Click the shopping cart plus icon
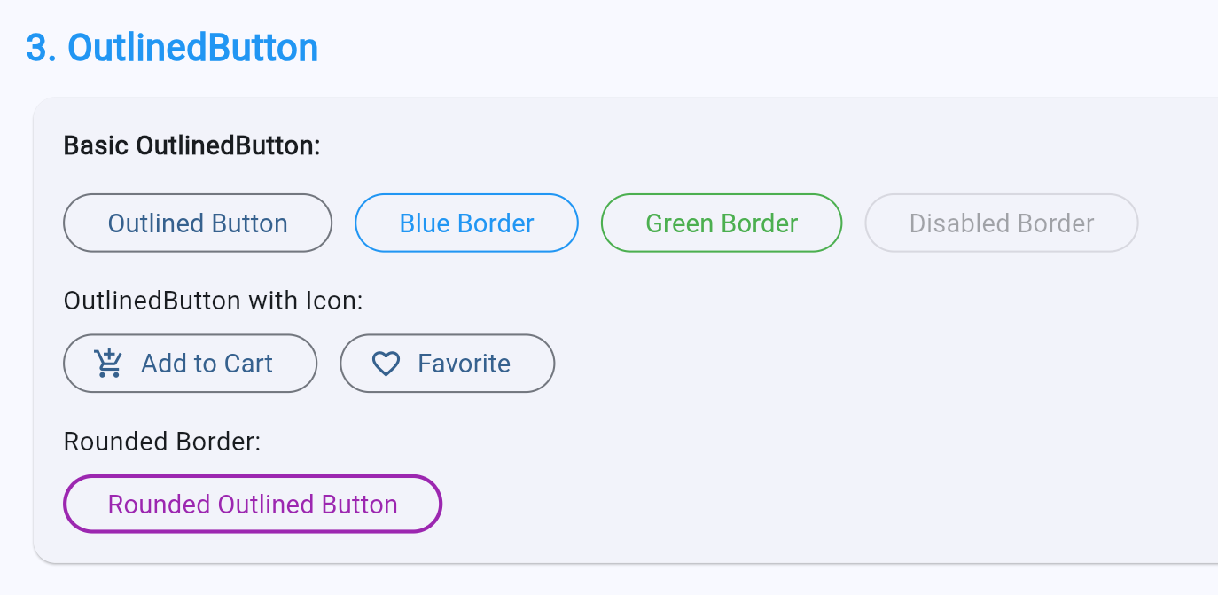The height and width of the screenshot is (595, 1218). (108, 364)
